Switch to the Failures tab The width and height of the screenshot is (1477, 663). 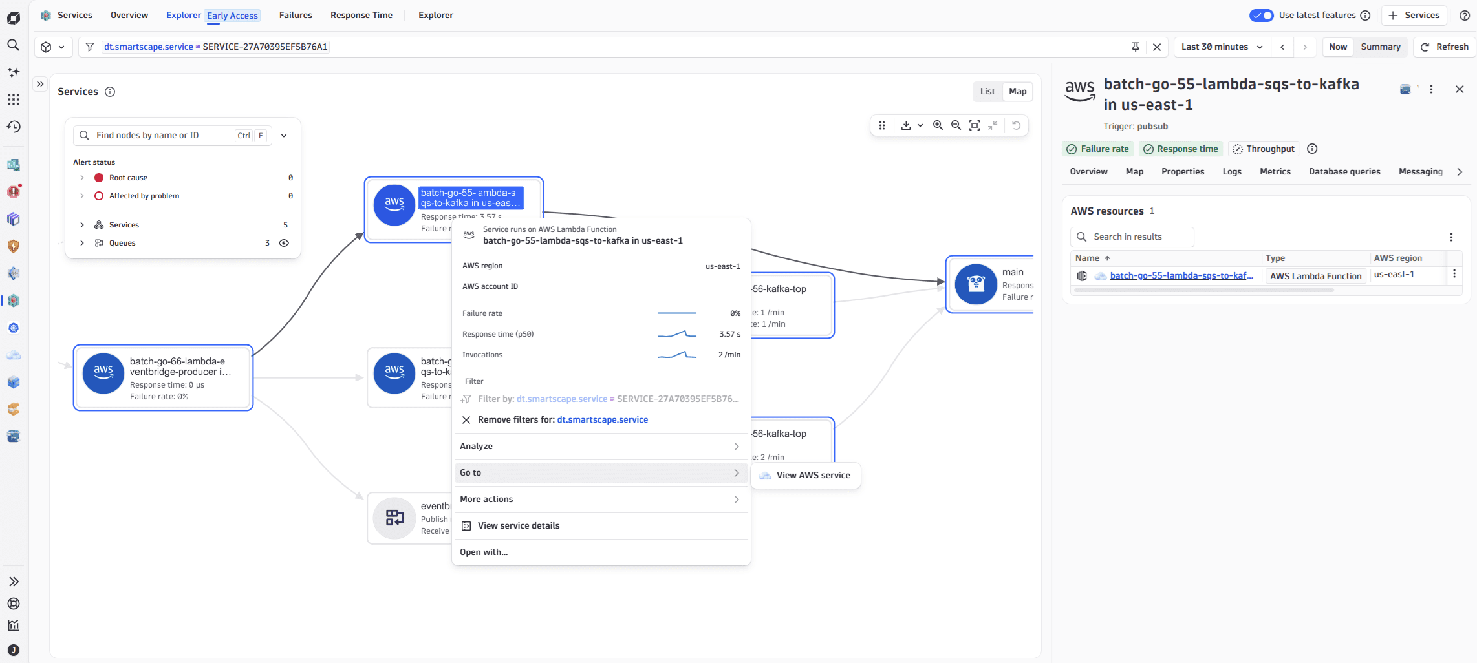pos(296,16)
